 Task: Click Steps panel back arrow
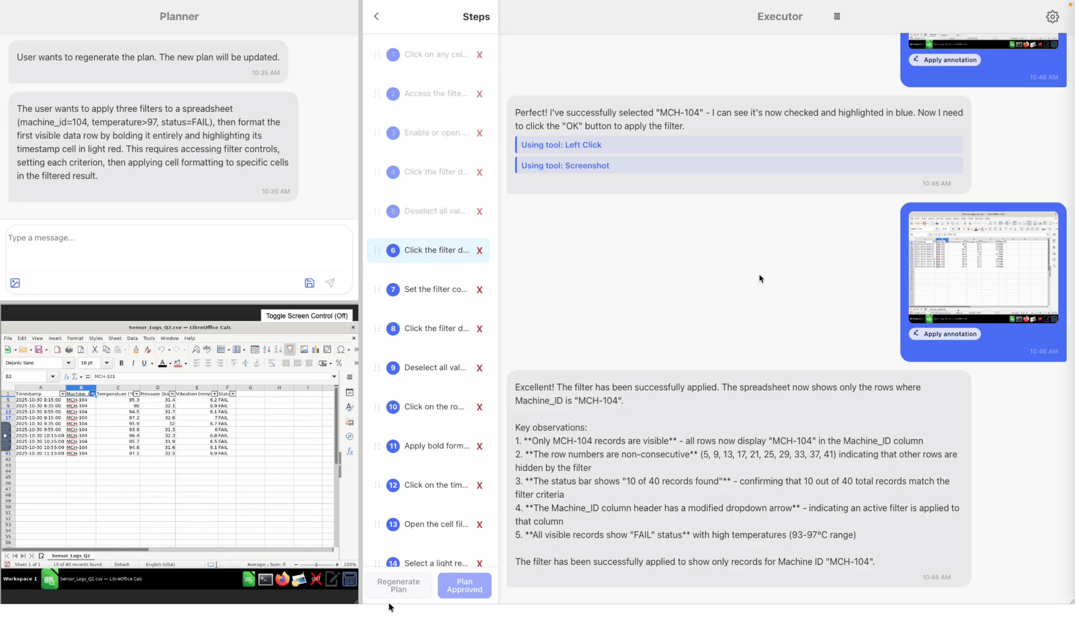pyautogui.click(x=376, y=17)
